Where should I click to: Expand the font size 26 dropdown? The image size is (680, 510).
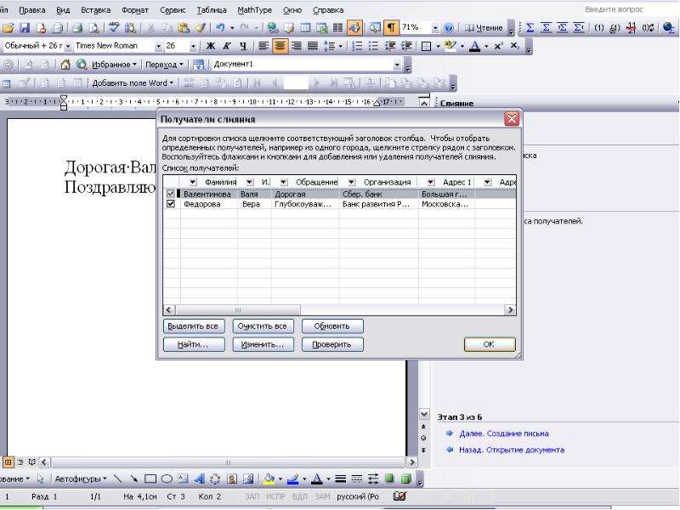[x=193, y=46]
